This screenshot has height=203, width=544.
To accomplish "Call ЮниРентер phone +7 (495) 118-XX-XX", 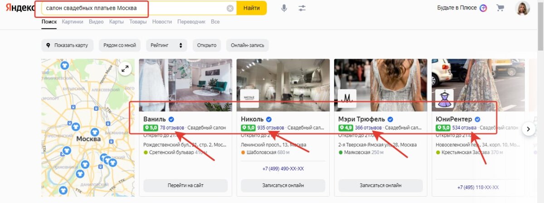I will point(478,187).
